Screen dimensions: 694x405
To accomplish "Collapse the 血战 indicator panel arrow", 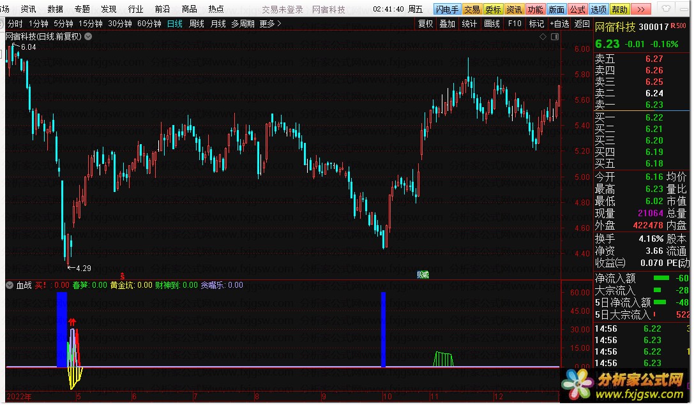I will pyautogui.click(x=10, y=285).
